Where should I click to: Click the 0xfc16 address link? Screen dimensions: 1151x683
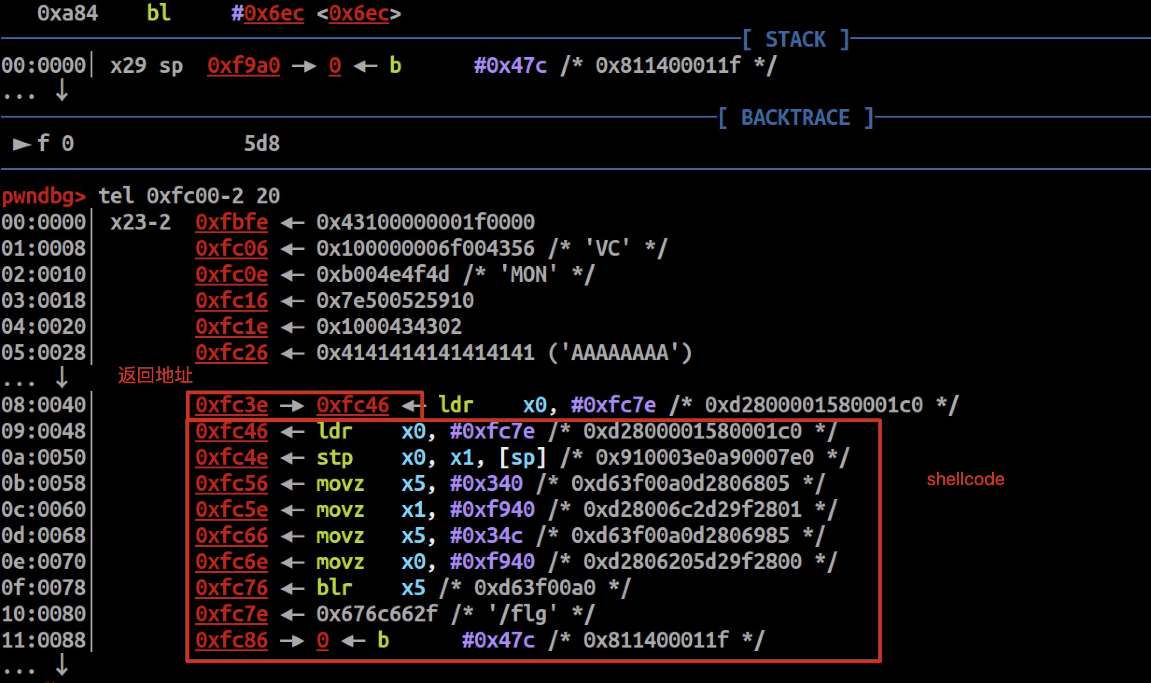click(232, 300)
